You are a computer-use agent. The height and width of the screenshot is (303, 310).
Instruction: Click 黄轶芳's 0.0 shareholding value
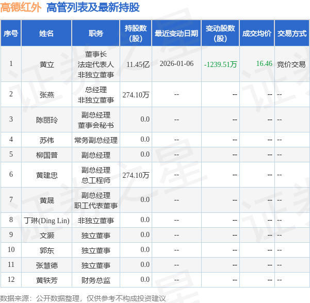point(145,279)
